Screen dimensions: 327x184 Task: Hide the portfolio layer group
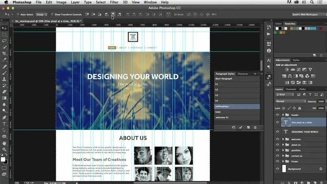[x=277, y=150]
